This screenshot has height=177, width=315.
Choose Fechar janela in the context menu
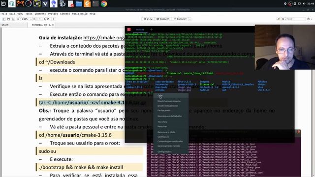pyautogui.click(x=171, y=111)
